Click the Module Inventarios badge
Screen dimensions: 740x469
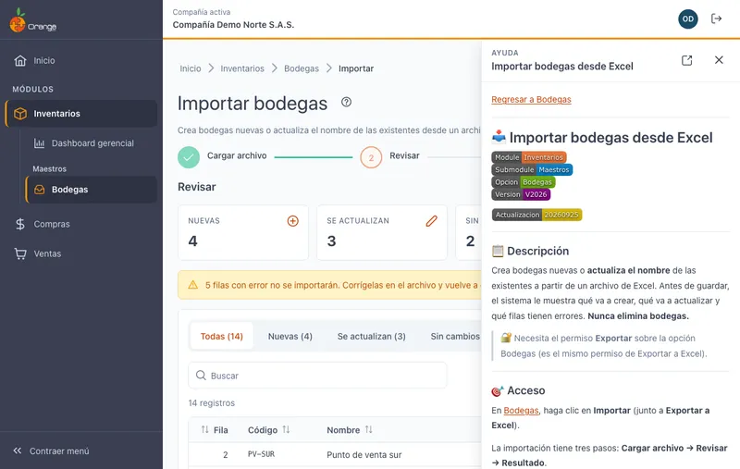528,157
